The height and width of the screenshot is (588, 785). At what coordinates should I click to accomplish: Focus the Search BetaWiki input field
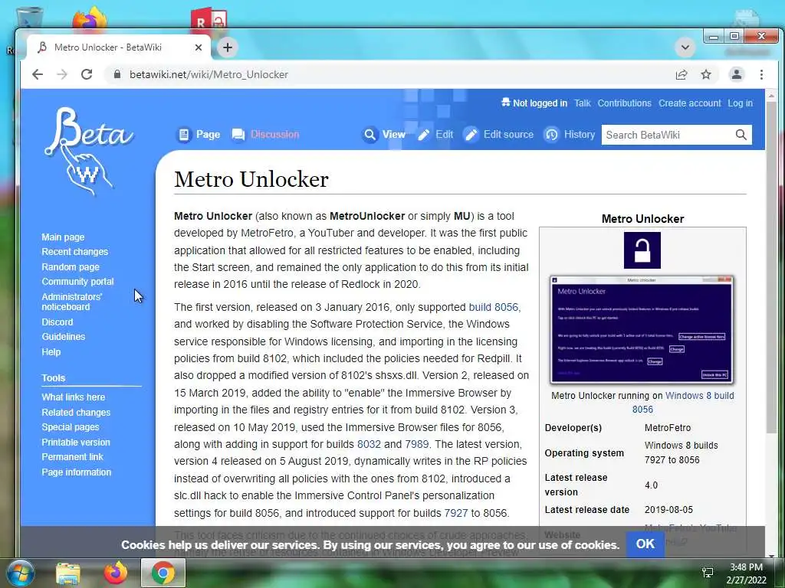tap(668, 135)
